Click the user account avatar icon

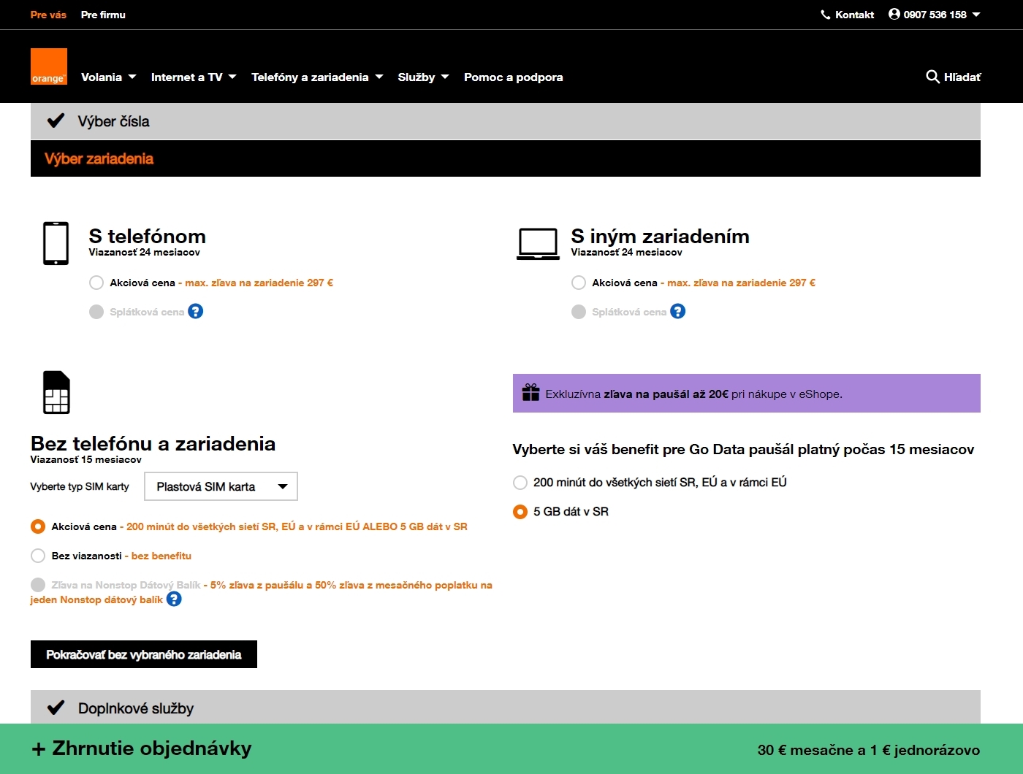click(894, 14)
